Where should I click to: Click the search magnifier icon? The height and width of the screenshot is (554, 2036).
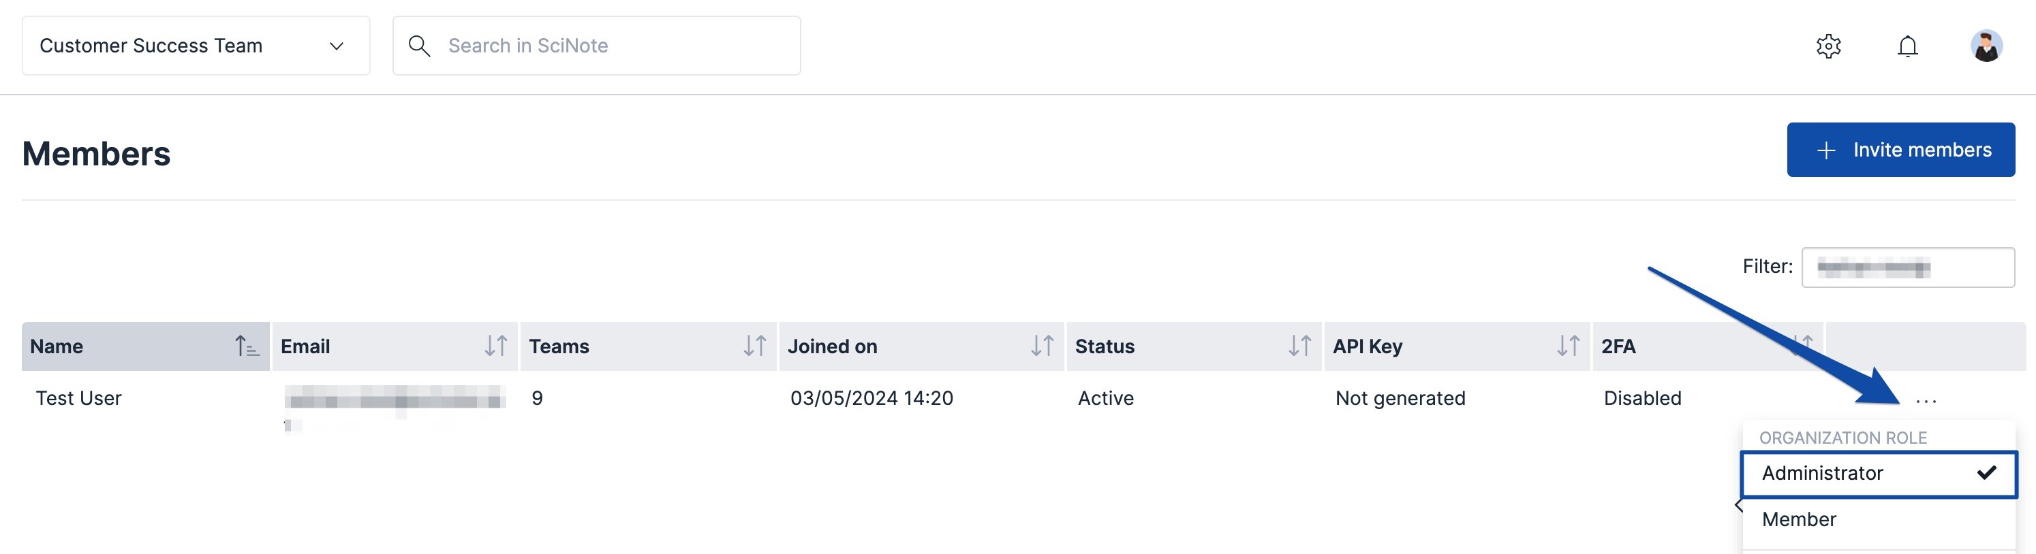tap(419, 46)
